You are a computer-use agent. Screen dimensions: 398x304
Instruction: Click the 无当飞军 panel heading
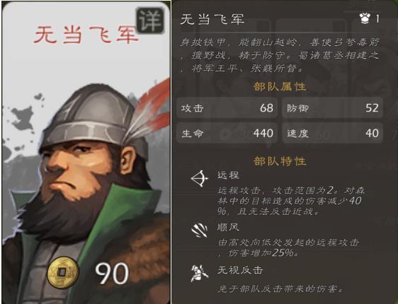click(x=212, y=19)
